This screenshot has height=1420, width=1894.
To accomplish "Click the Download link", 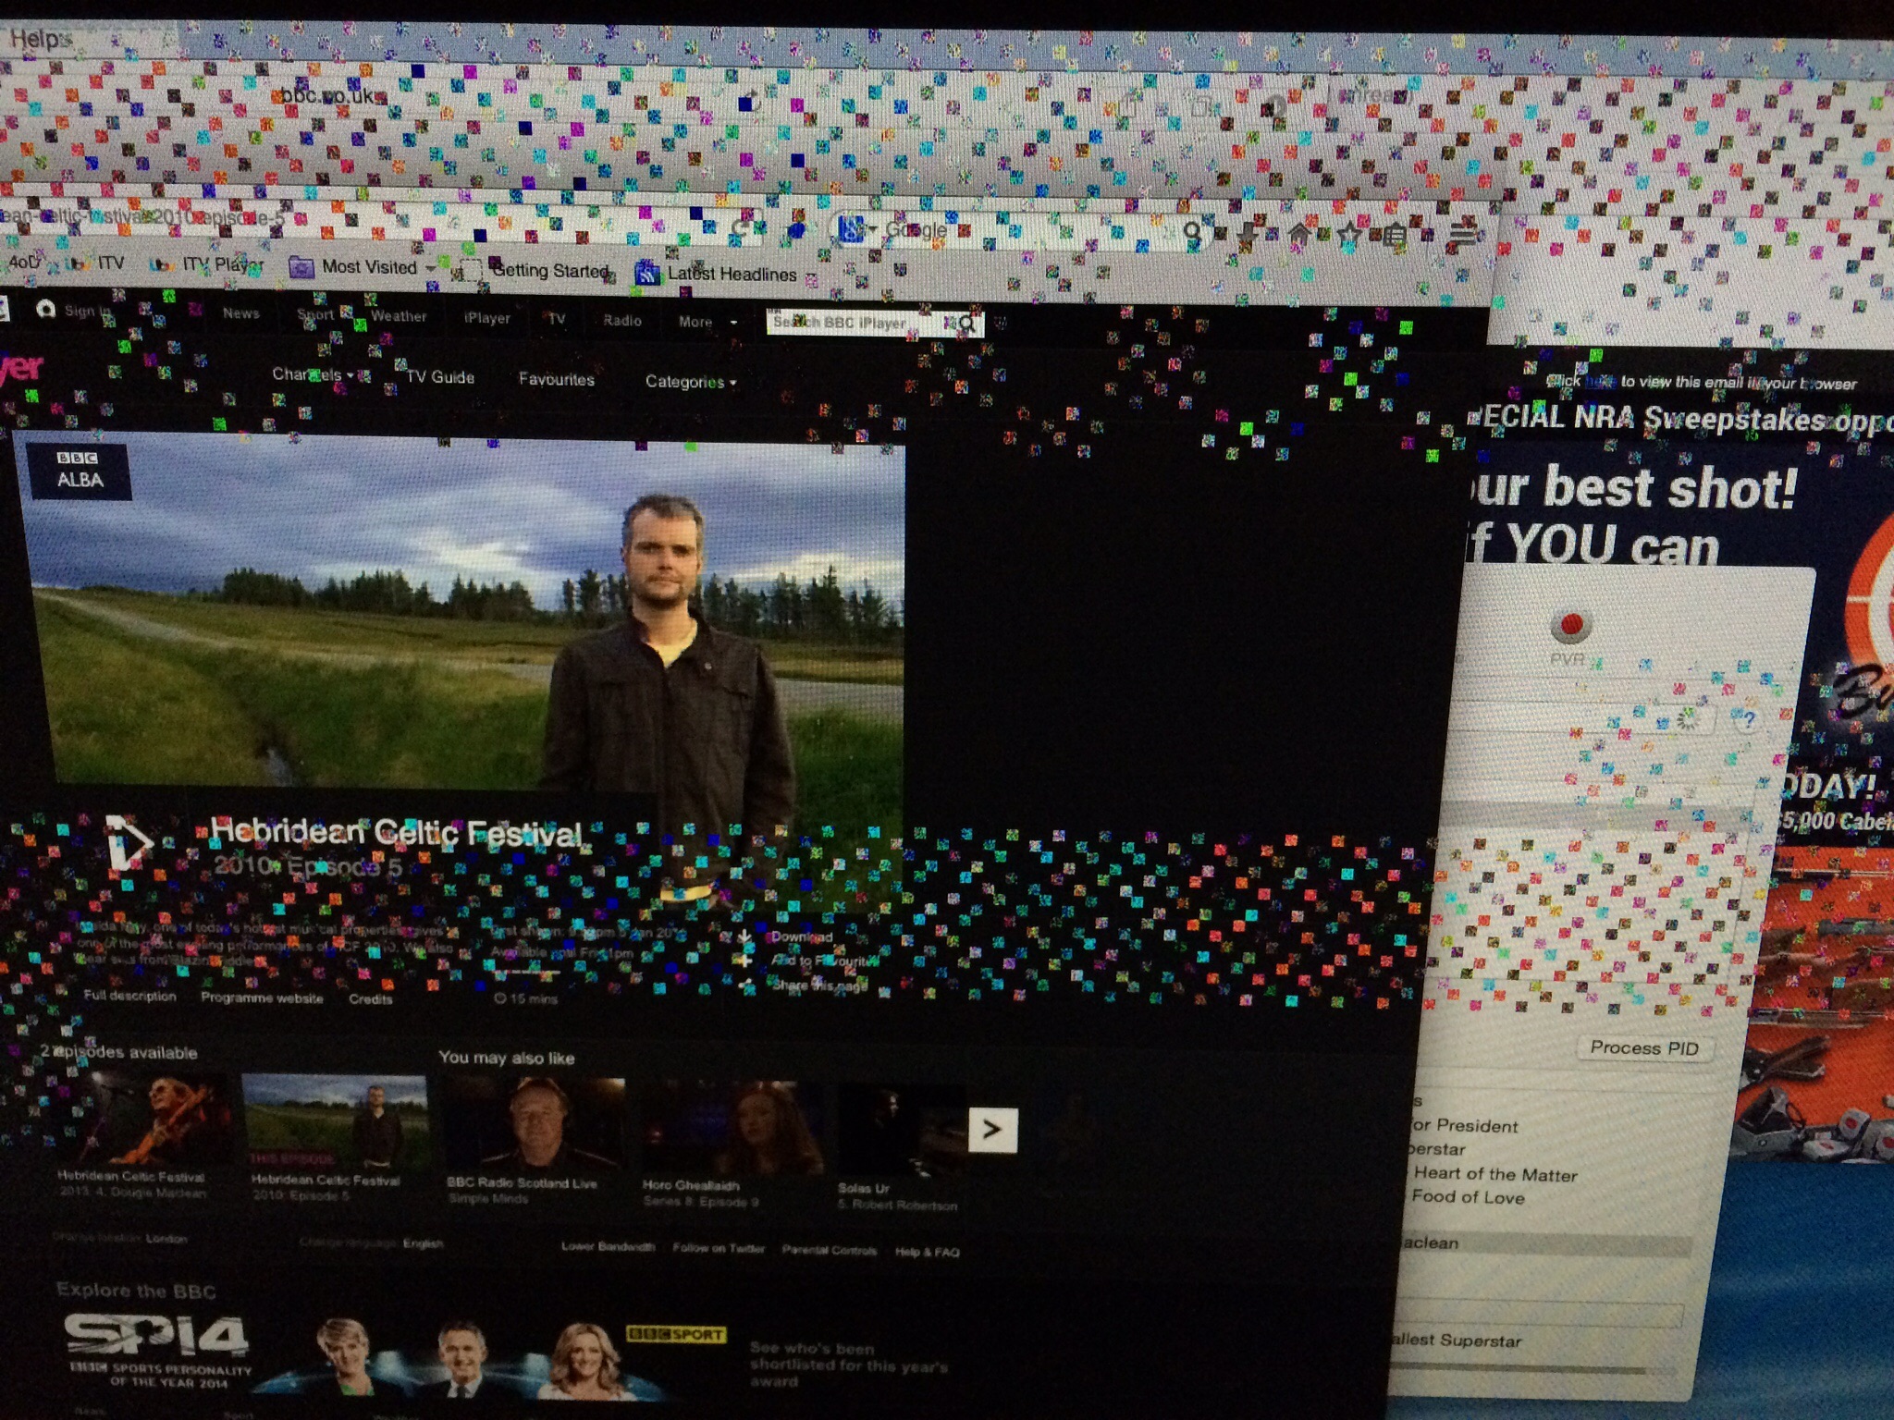I will point(801,936).
